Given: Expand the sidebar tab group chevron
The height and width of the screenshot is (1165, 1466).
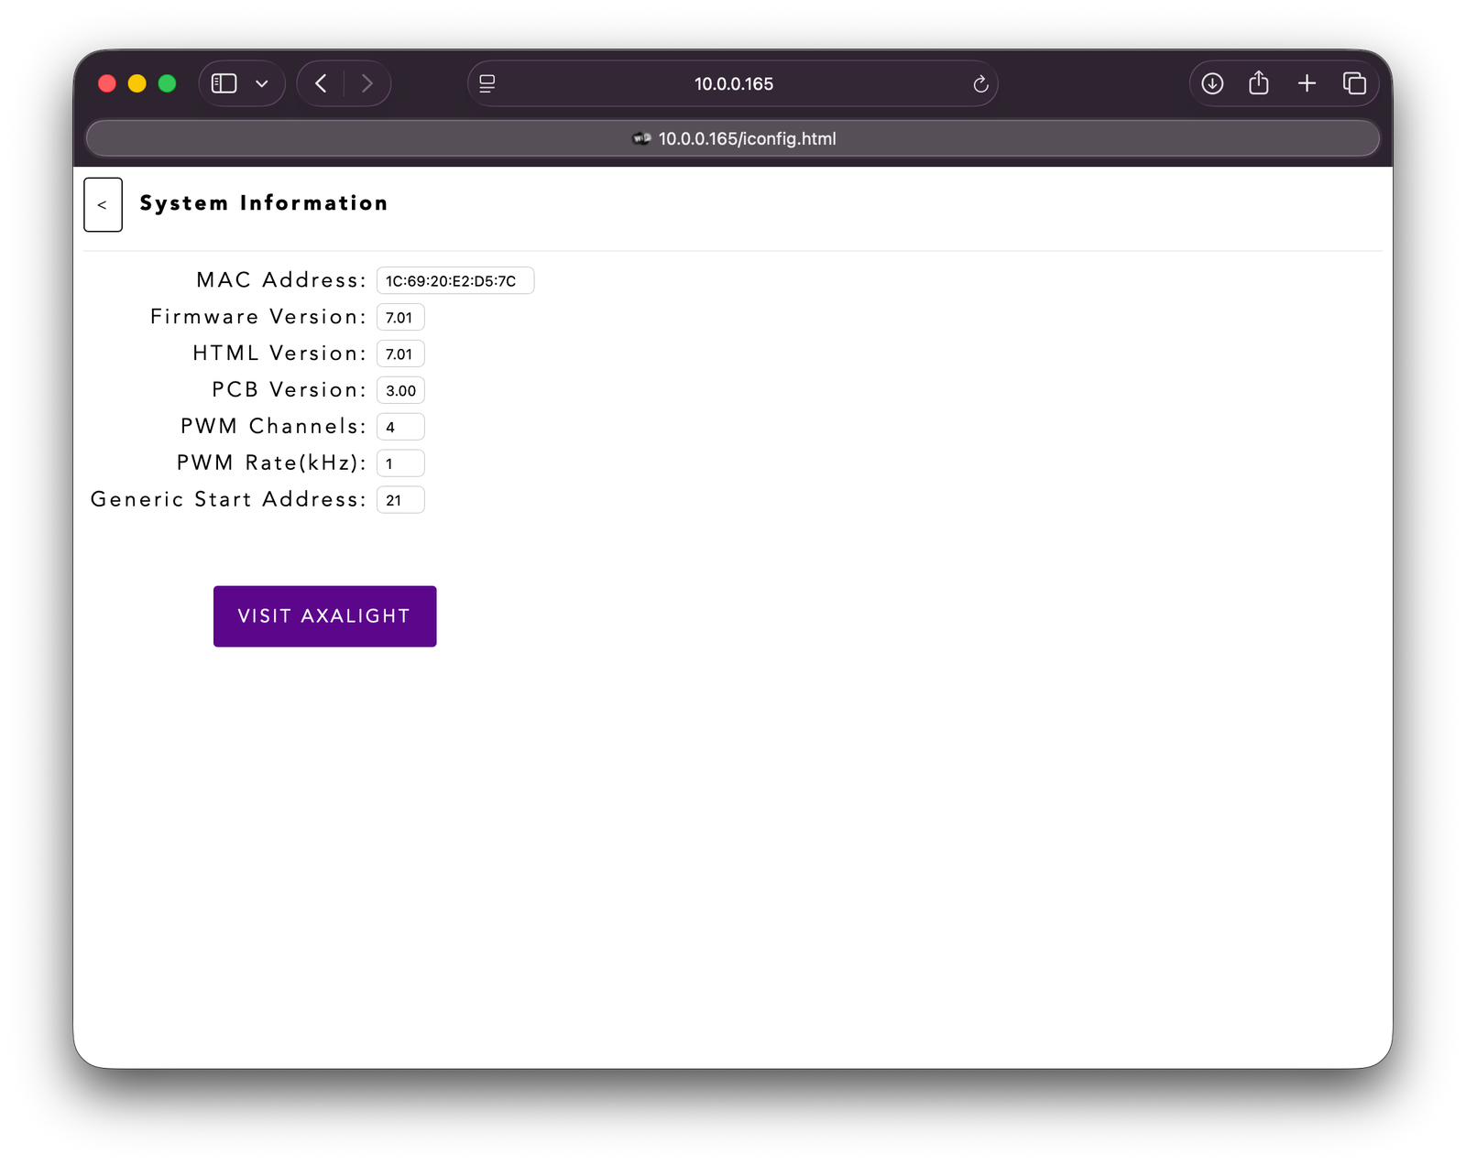Looking at the screenshot, I should click(x=262, y=83).
